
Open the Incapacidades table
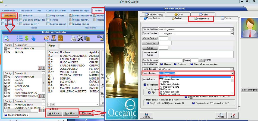[x=55, y=16]
